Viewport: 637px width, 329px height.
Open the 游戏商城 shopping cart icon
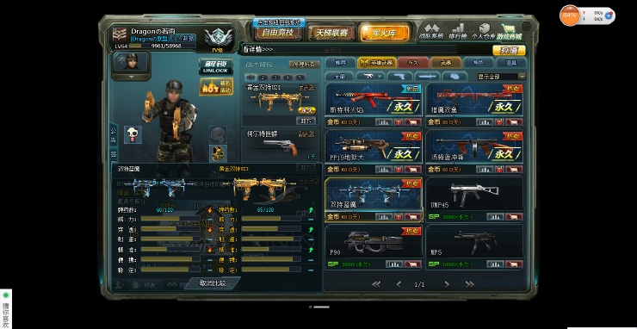click(x=510, y=32)
